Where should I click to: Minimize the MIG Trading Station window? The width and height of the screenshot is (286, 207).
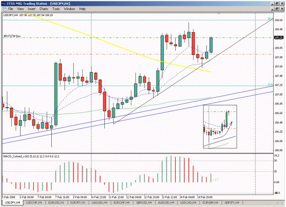click(273, 4)
